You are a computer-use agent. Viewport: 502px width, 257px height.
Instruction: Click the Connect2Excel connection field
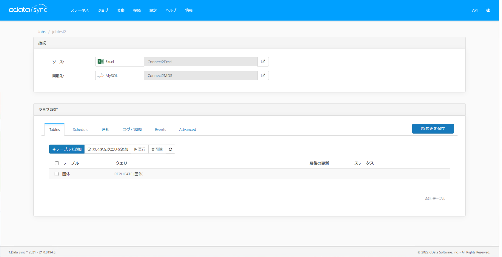pyautogui.click(x=201, y=62)
